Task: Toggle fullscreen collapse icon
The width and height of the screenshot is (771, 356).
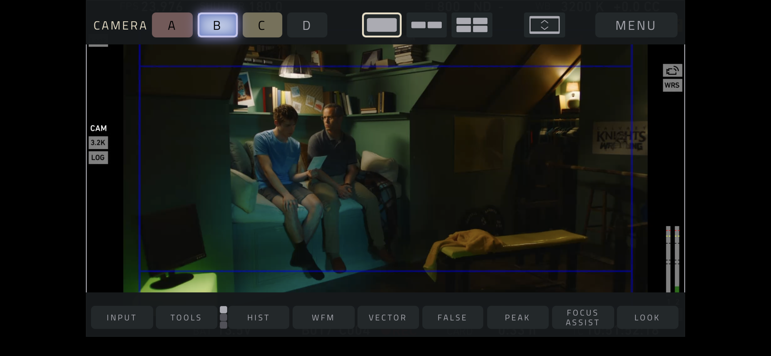Action: [544, 25]
